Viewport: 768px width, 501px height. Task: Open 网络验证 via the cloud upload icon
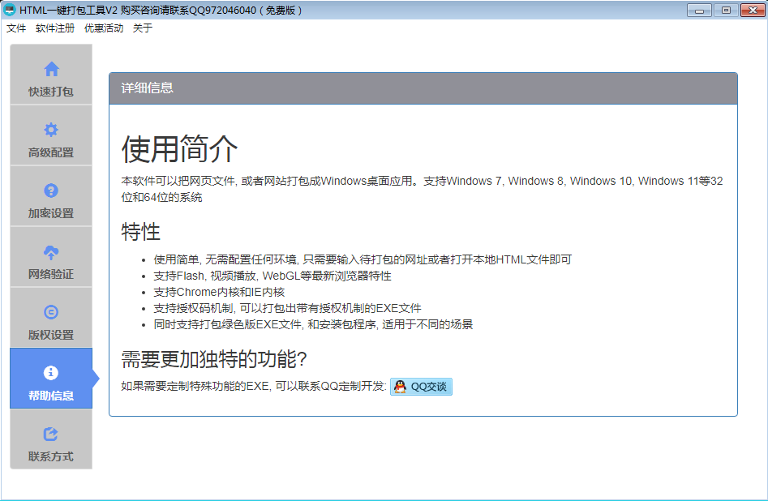tap(51, 251)
